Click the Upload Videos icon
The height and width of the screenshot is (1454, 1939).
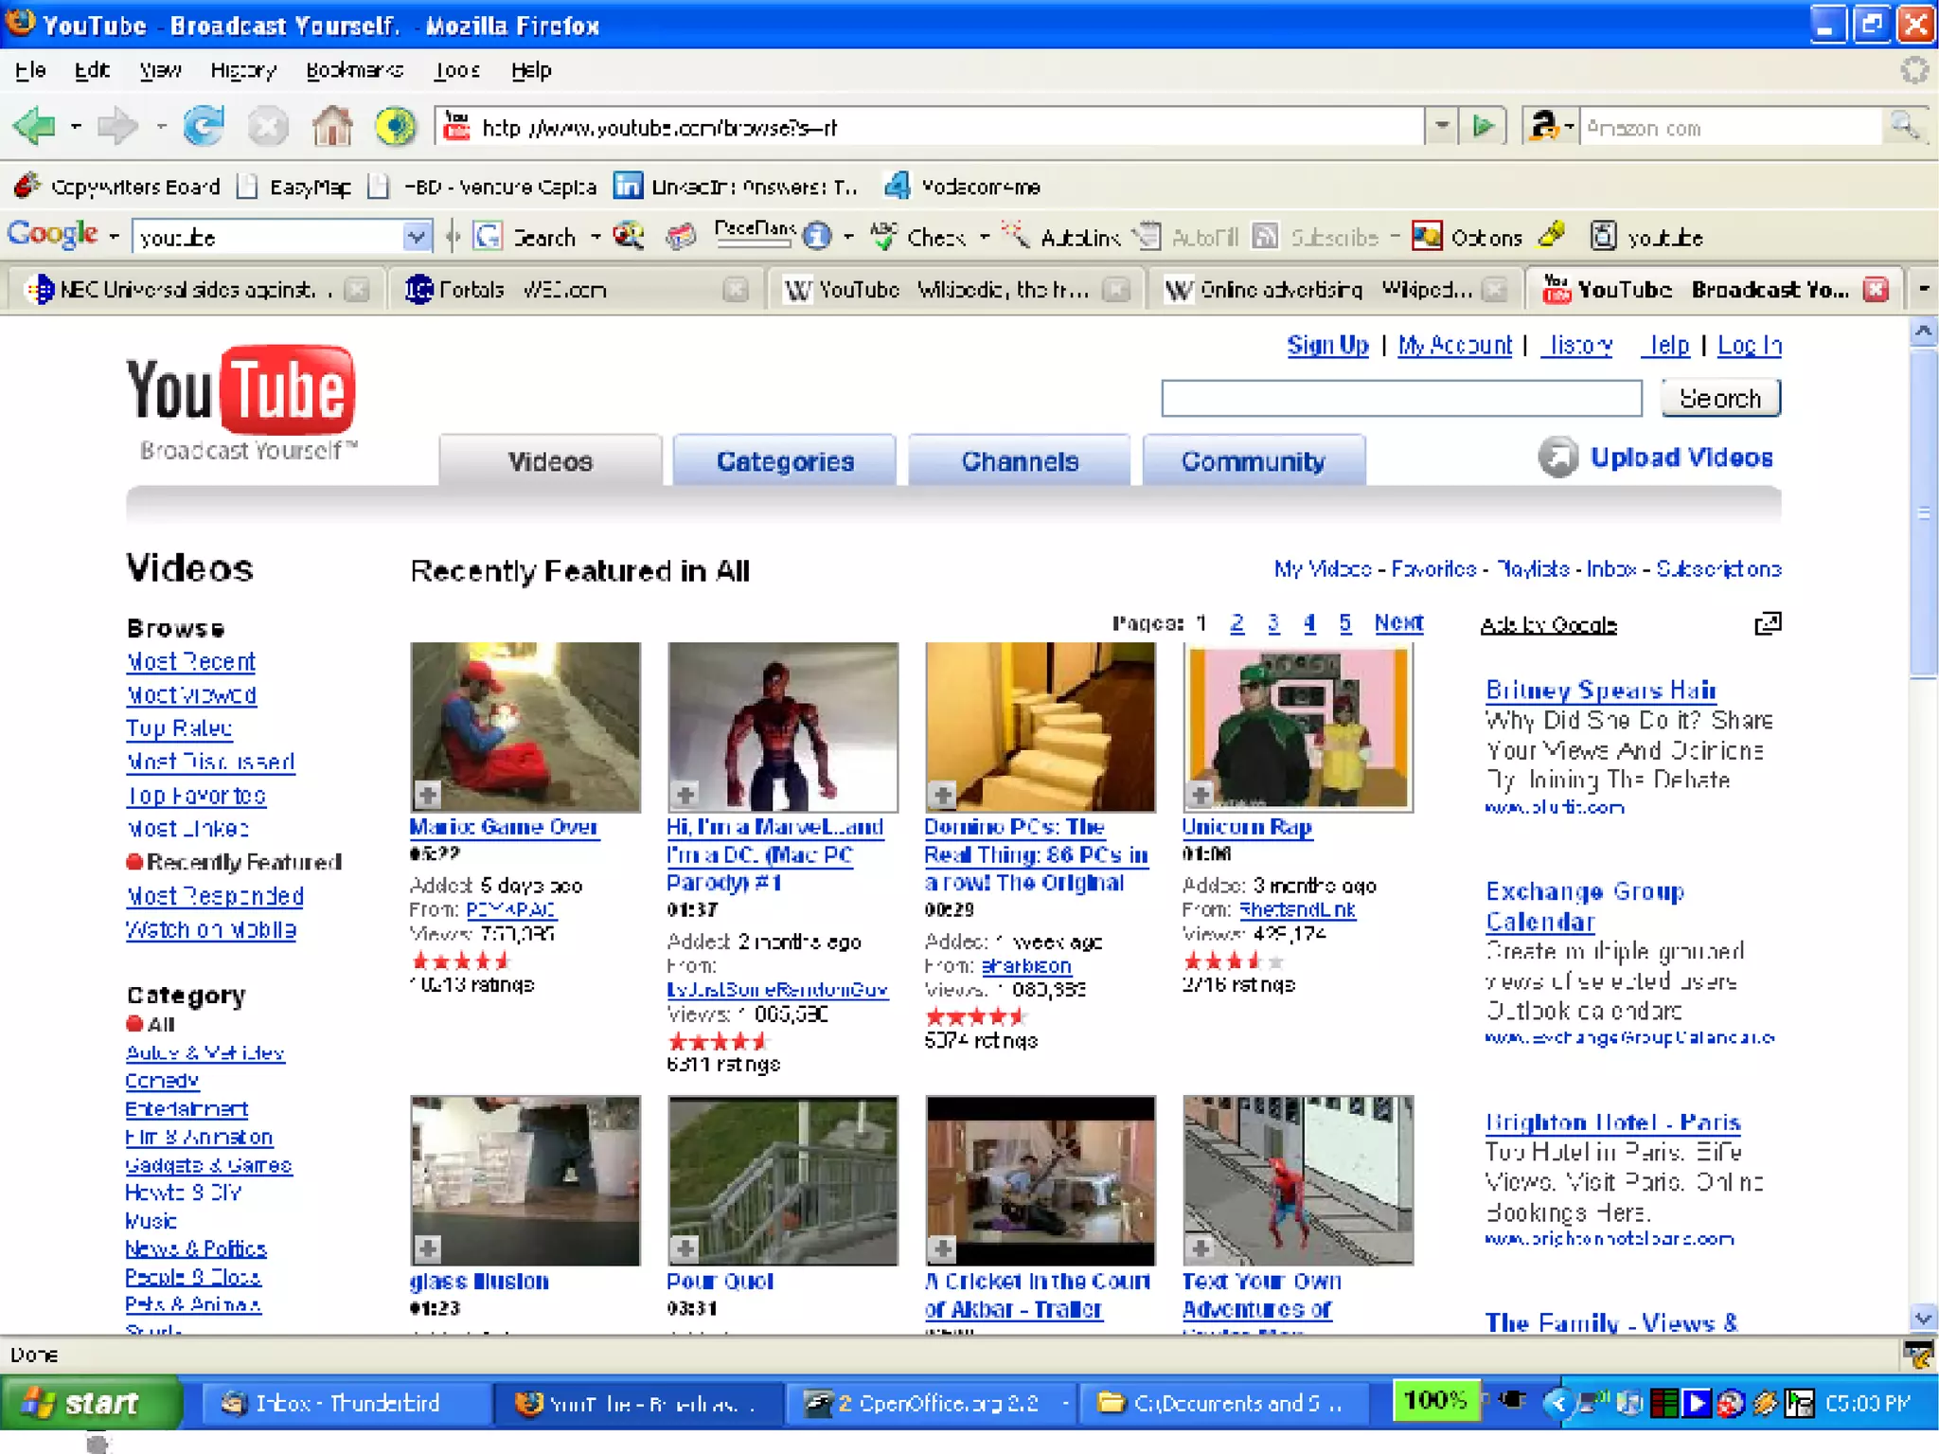(x=1557, y=458)
